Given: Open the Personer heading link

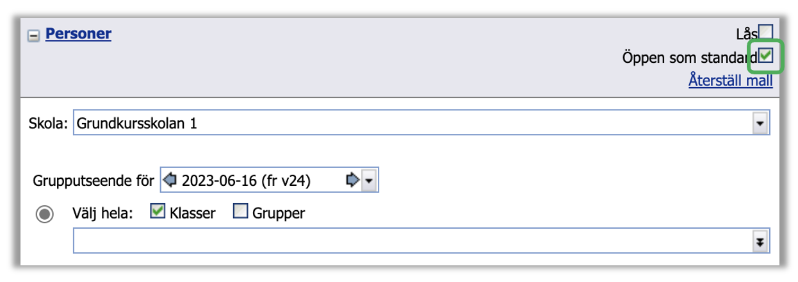Looking at the screenshot, I should pos(78,34).
